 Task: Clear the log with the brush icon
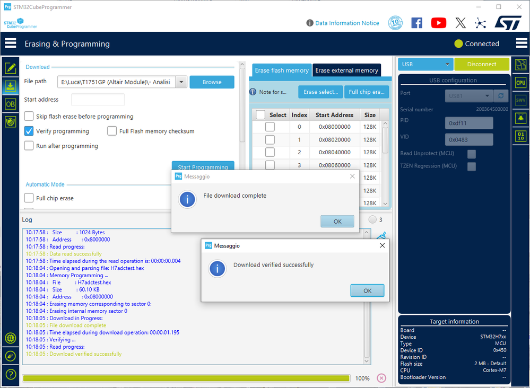pyautogui.click(x=381, y=235)
